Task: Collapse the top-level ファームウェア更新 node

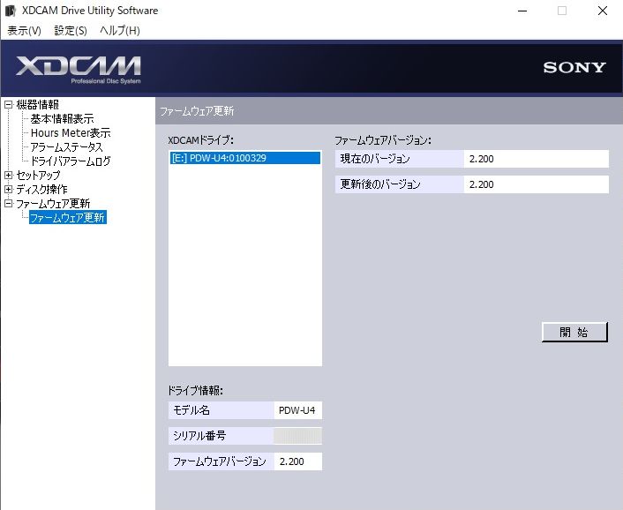Action: pyautogui.click(x=9, y=204)
